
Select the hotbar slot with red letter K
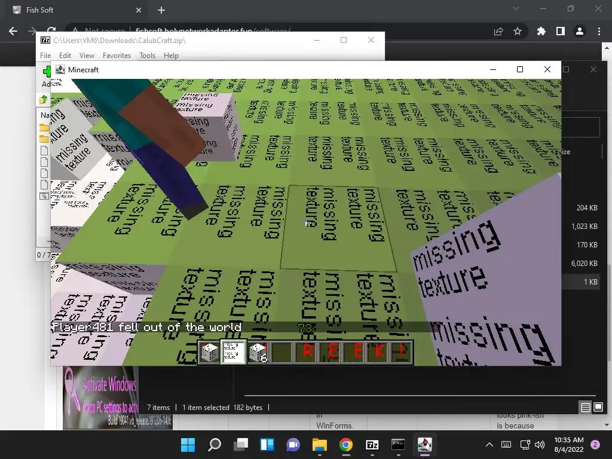pyautogui.click(x=379, y=353)
